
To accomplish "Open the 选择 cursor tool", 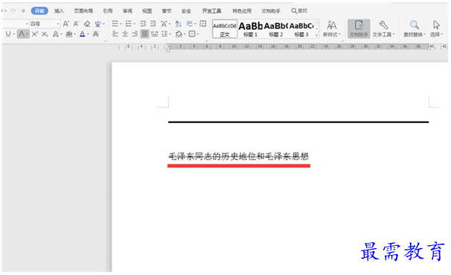I will 436,29.
